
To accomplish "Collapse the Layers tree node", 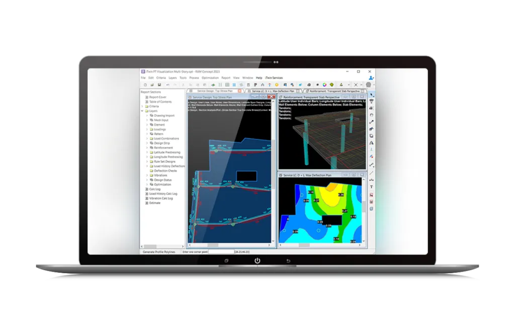I will [142, 111].
